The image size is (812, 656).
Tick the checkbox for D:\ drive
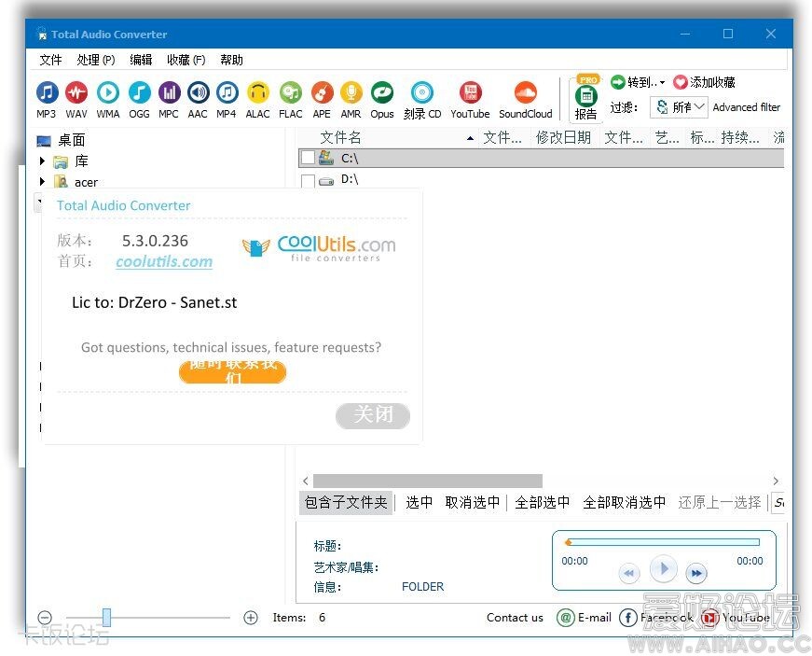pos(309,181)
